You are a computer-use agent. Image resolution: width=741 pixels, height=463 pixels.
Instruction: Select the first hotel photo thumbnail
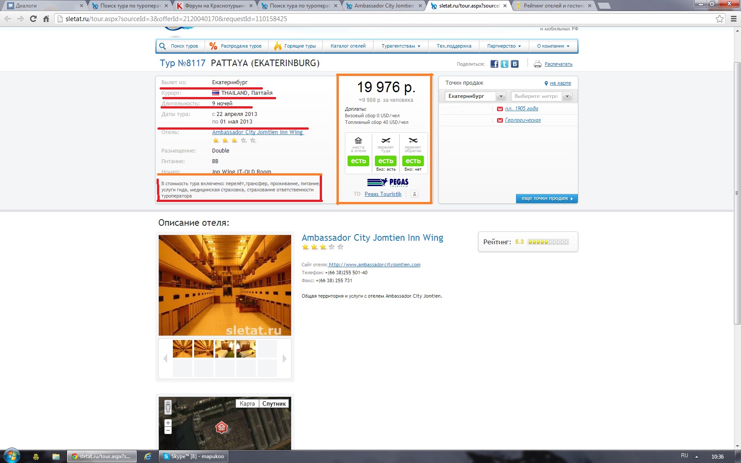(182, 349)
